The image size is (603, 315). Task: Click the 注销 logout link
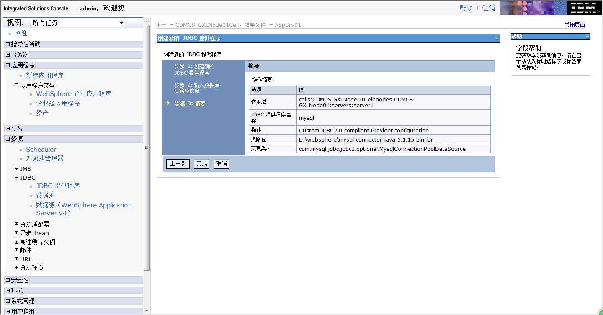pos(488,8)
